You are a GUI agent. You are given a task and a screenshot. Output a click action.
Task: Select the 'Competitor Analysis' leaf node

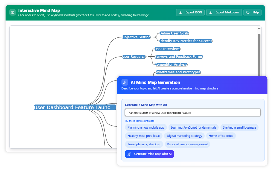pos(171,65)
